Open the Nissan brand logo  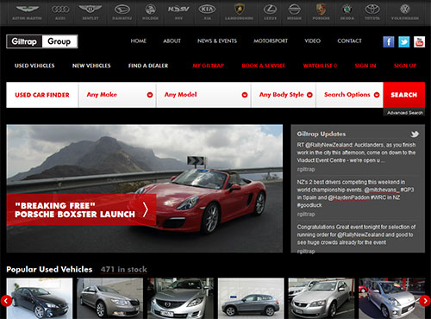click(x=294, y=12)
